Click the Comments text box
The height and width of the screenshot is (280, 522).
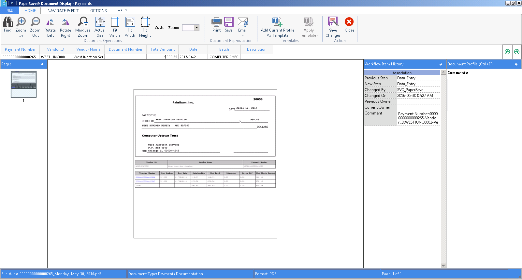click(480, 95)
